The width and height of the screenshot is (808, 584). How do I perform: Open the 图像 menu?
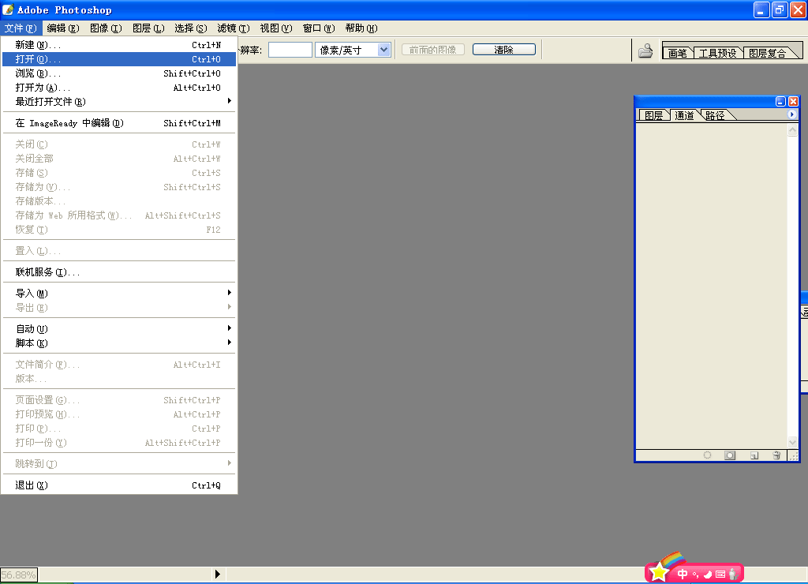click(106, 28)
